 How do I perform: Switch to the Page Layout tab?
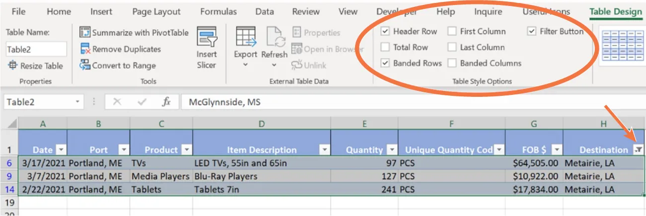156,11
